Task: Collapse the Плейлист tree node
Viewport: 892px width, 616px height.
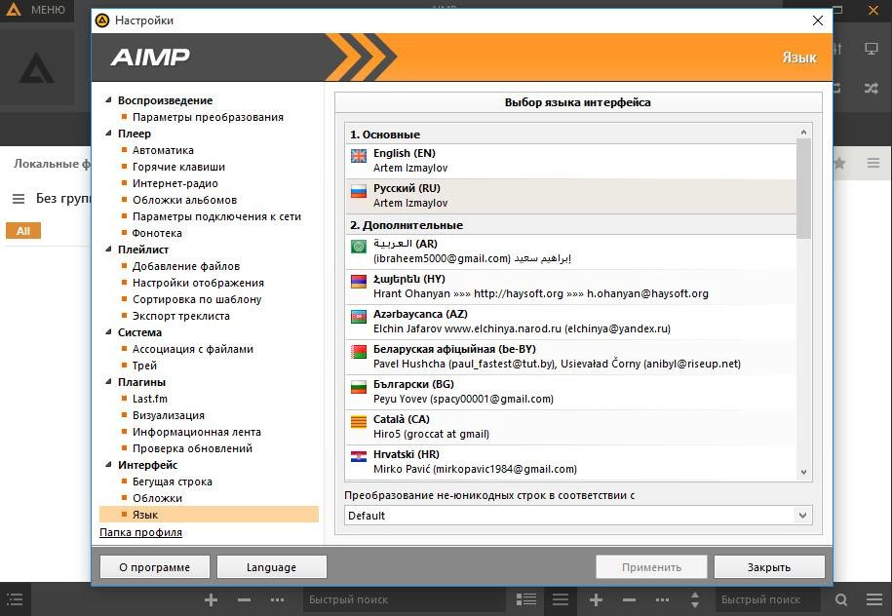Action: coord(108,250)
